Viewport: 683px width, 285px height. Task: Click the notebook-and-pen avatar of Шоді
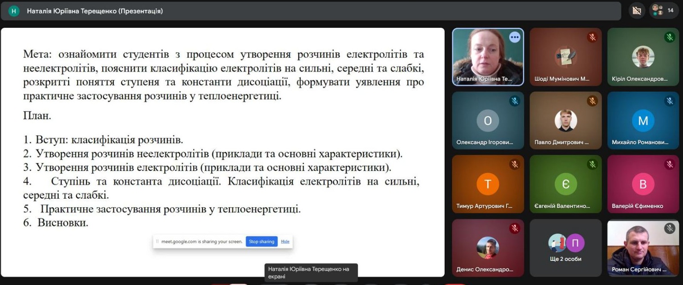coord(566,57)
